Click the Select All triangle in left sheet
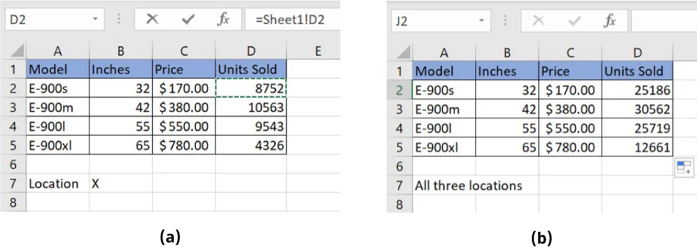The height and width of the screenshot is (250, 697). (17, 51)
